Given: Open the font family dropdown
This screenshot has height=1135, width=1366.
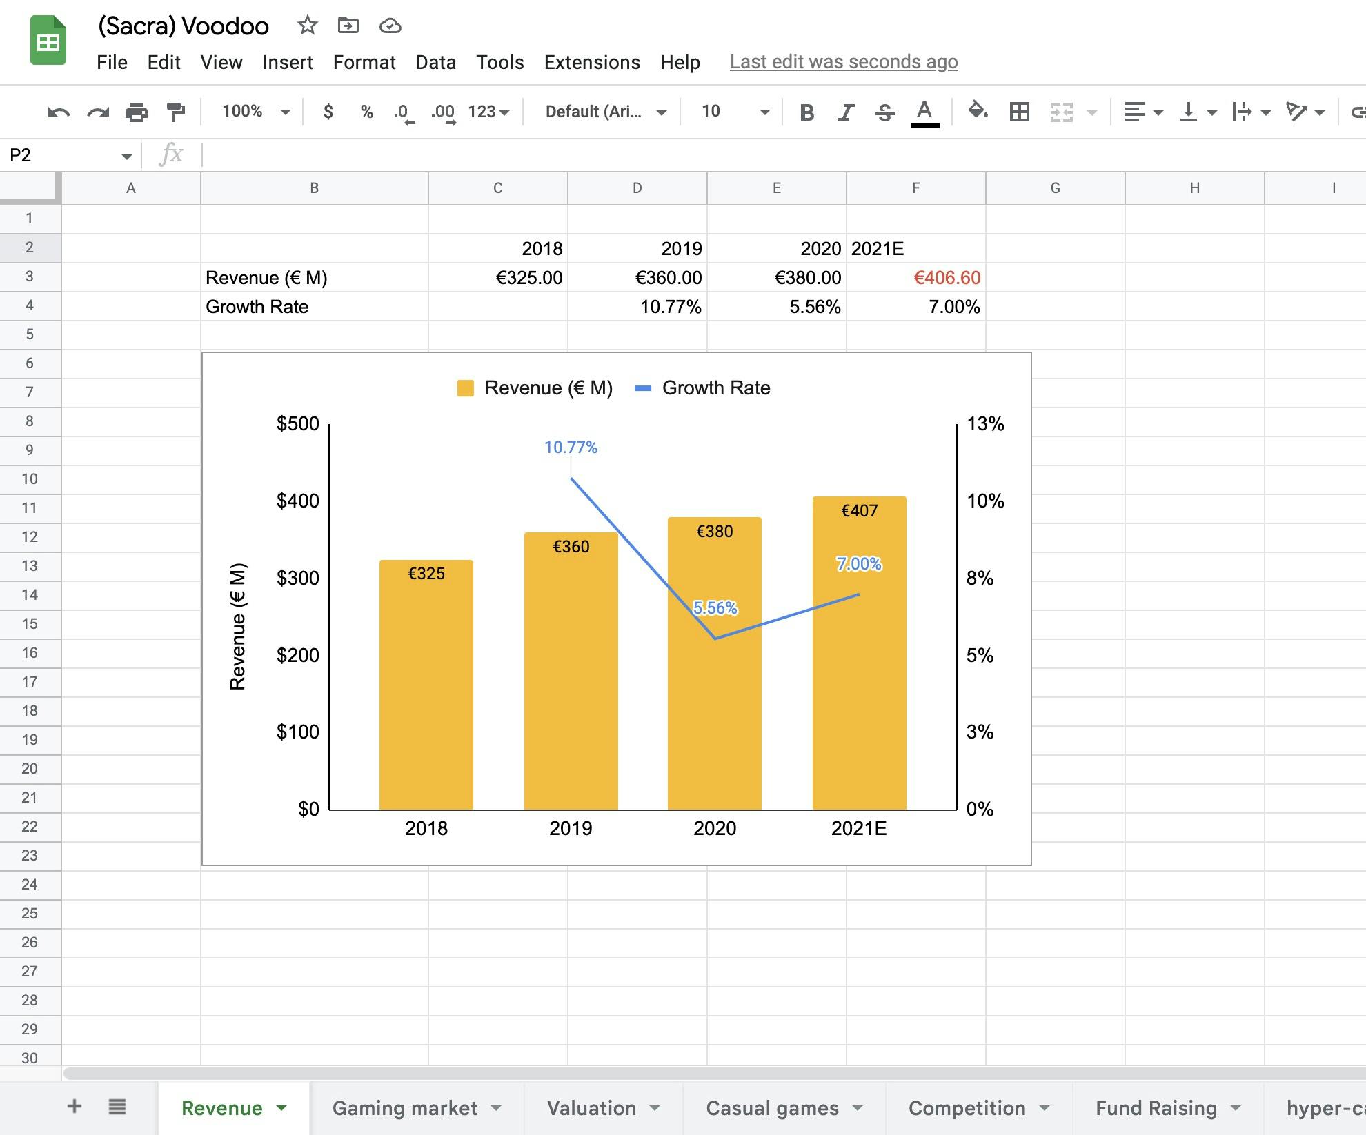Looking at the screenshot, I should click(605, 112).
